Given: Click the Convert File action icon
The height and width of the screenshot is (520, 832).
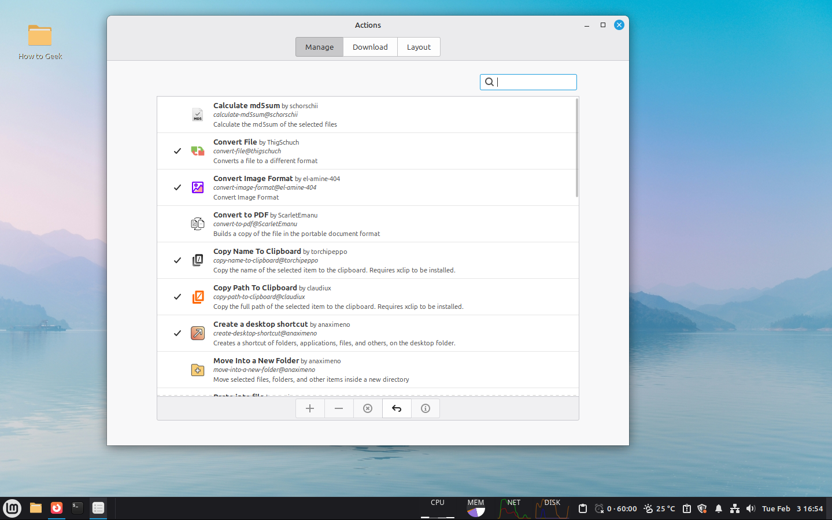Looking at the screenshot, I should pyautogui.click(x=198, y=151).
